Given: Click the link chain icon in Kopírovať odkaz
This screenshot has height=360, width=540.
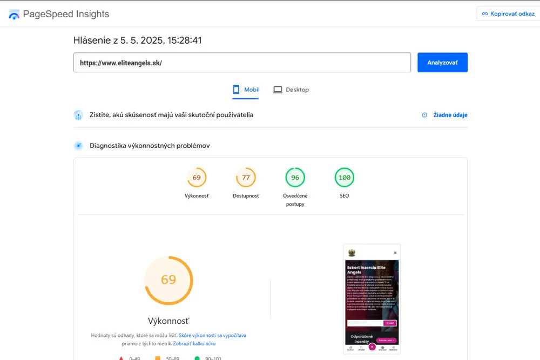Looking at the screenshot, I should (484, 14).
